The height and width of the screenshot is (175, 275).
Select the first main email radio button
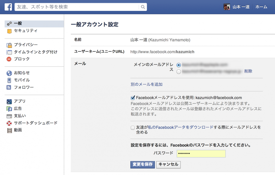pos(179,65)
